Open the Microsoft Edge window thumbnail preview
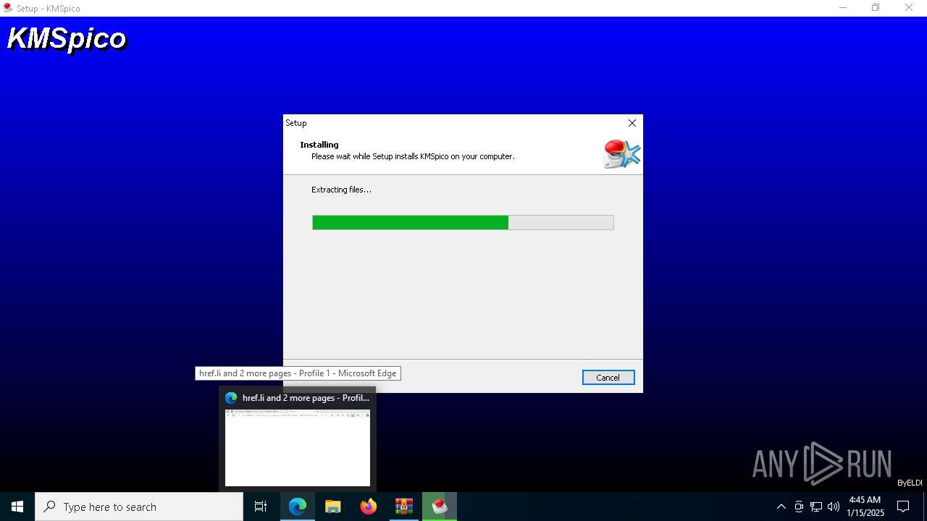This screenshot has width=927, height=521. pyautogui.click(x=298, y=448)
